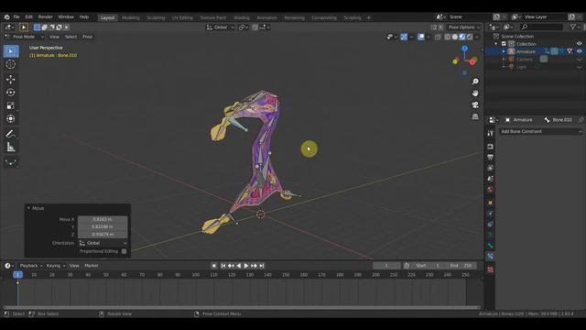This screenshot has height=330, width=586.
Task: Play the animation forward
Action: coord(246,266)
